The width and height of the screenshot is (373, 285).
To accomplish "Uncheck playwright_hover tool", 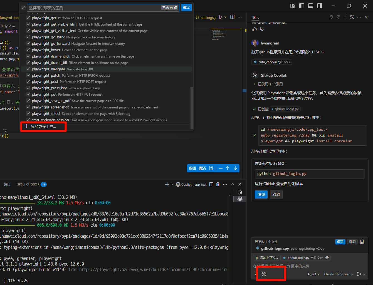I will pos(28,50).
